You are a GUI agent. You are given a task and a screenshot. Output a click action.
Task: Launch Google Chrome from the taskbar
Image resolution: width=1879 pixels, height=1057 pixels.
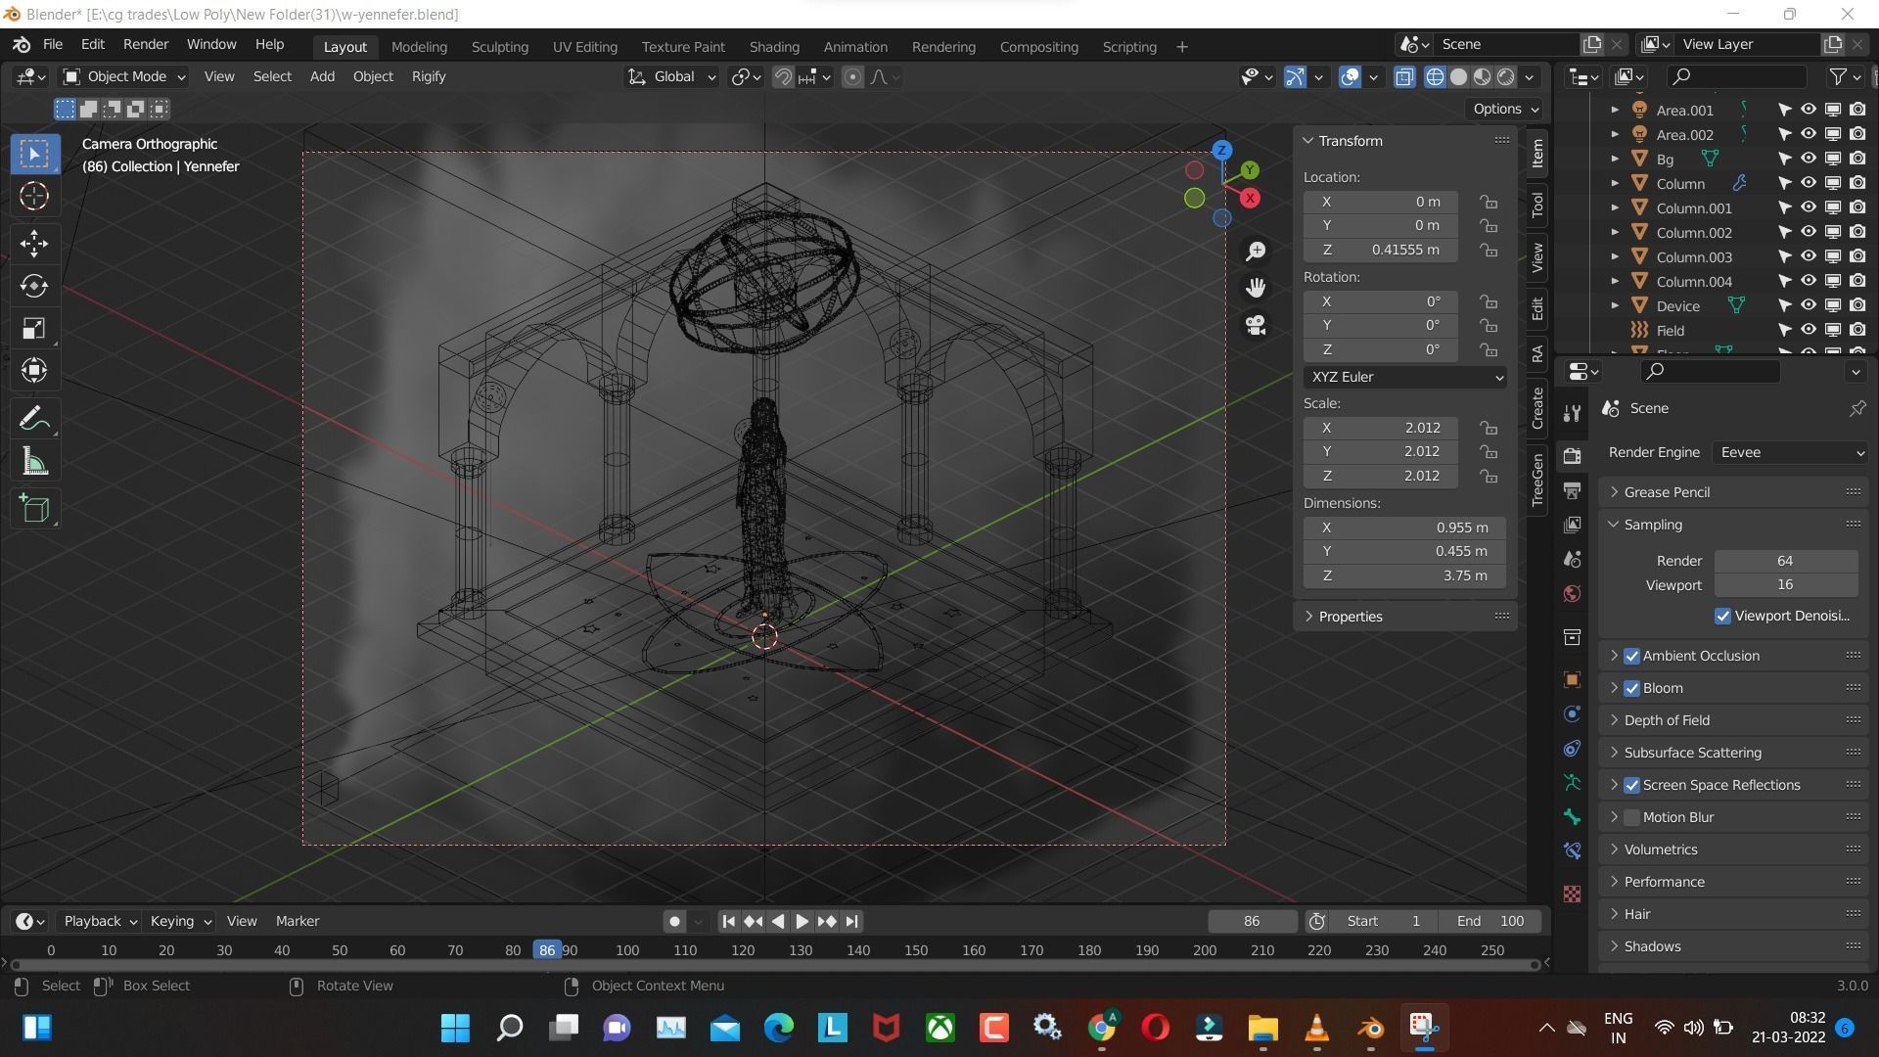1101,1028
